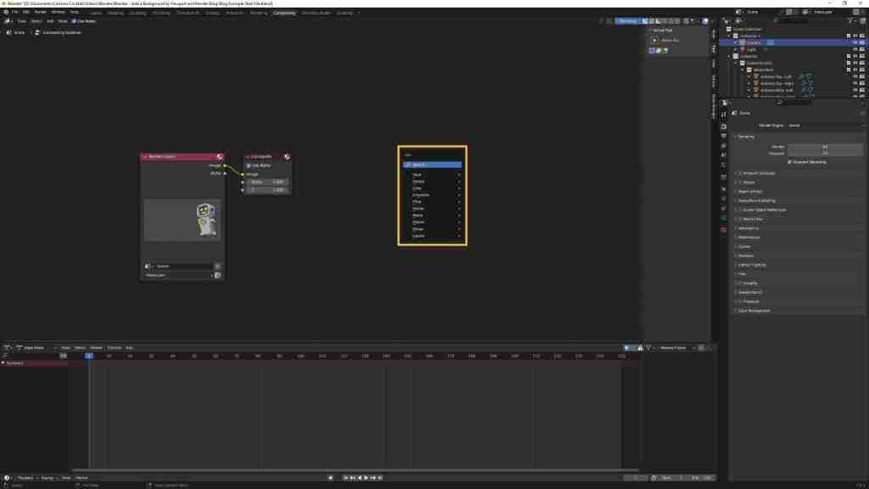869x489 pixels.
Task: Toggle the Use Nodes checkbox
Action: 74,21
